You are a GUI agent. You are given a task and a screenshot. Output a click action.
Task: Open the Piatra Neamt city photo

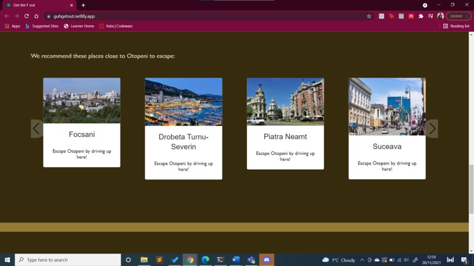tap(285, 102)
